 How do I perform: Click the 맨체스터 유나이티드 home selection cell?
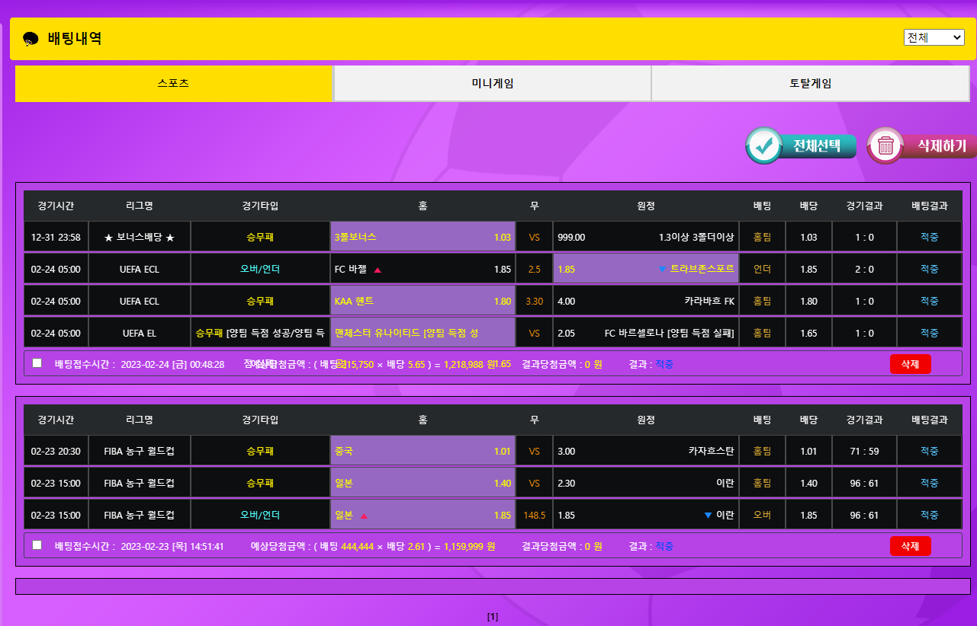click(x=423, y=334)
